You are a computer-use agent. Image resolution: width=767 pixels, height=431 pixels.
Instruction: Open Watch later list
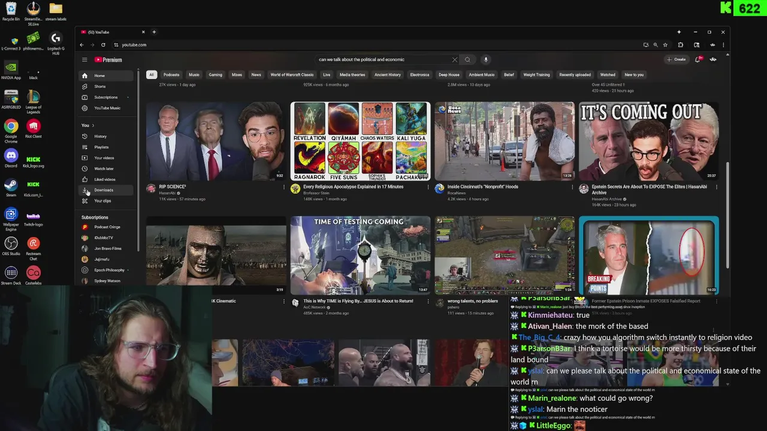tap(107, 169)
